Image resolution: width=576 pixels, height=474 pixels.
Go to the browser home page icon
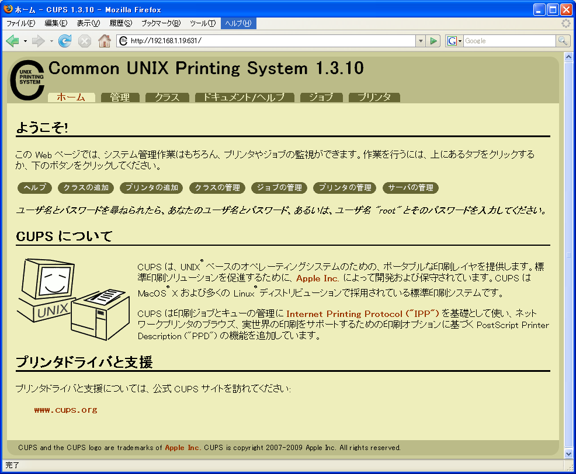pyautogui.click(x=105, y=41)
